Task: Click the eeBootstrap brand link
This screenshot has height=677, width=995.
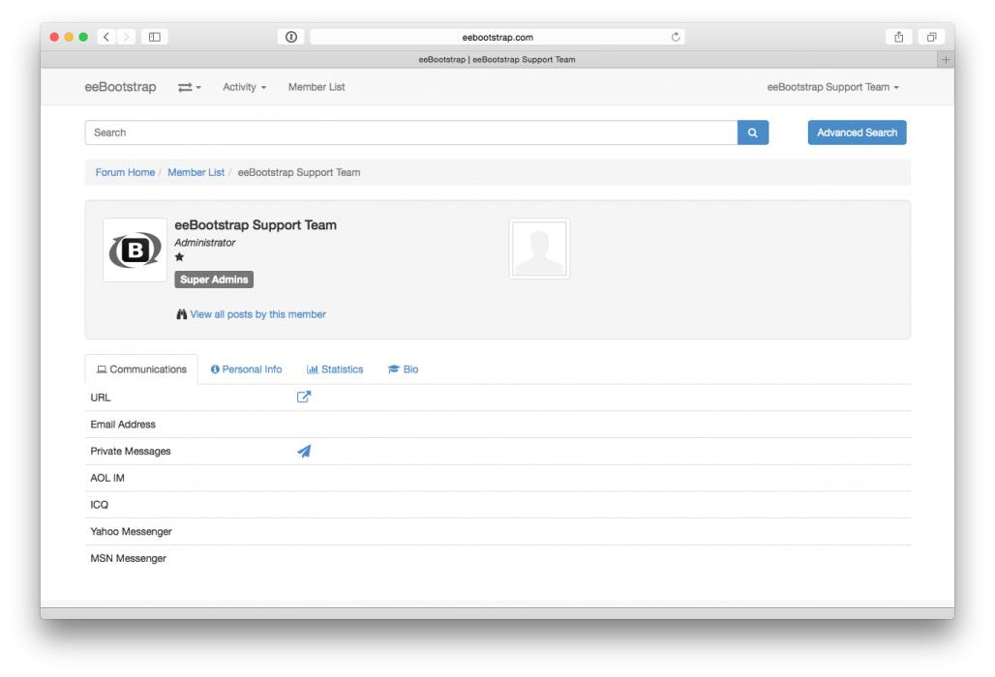Action: (121, 87)
